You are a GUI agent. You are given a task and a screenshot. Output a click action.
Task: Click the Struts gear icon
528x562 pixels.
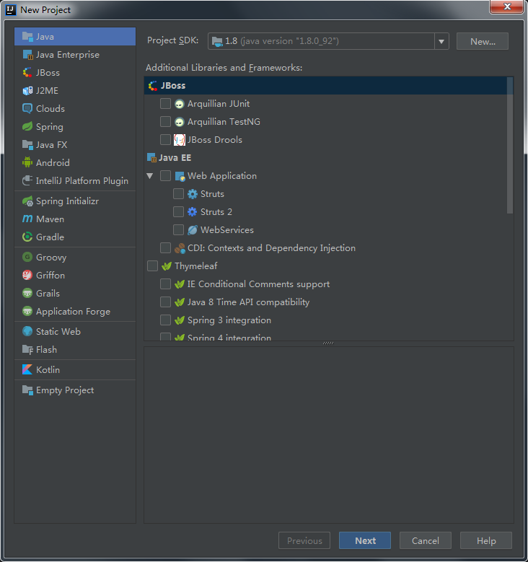(192, 194)
